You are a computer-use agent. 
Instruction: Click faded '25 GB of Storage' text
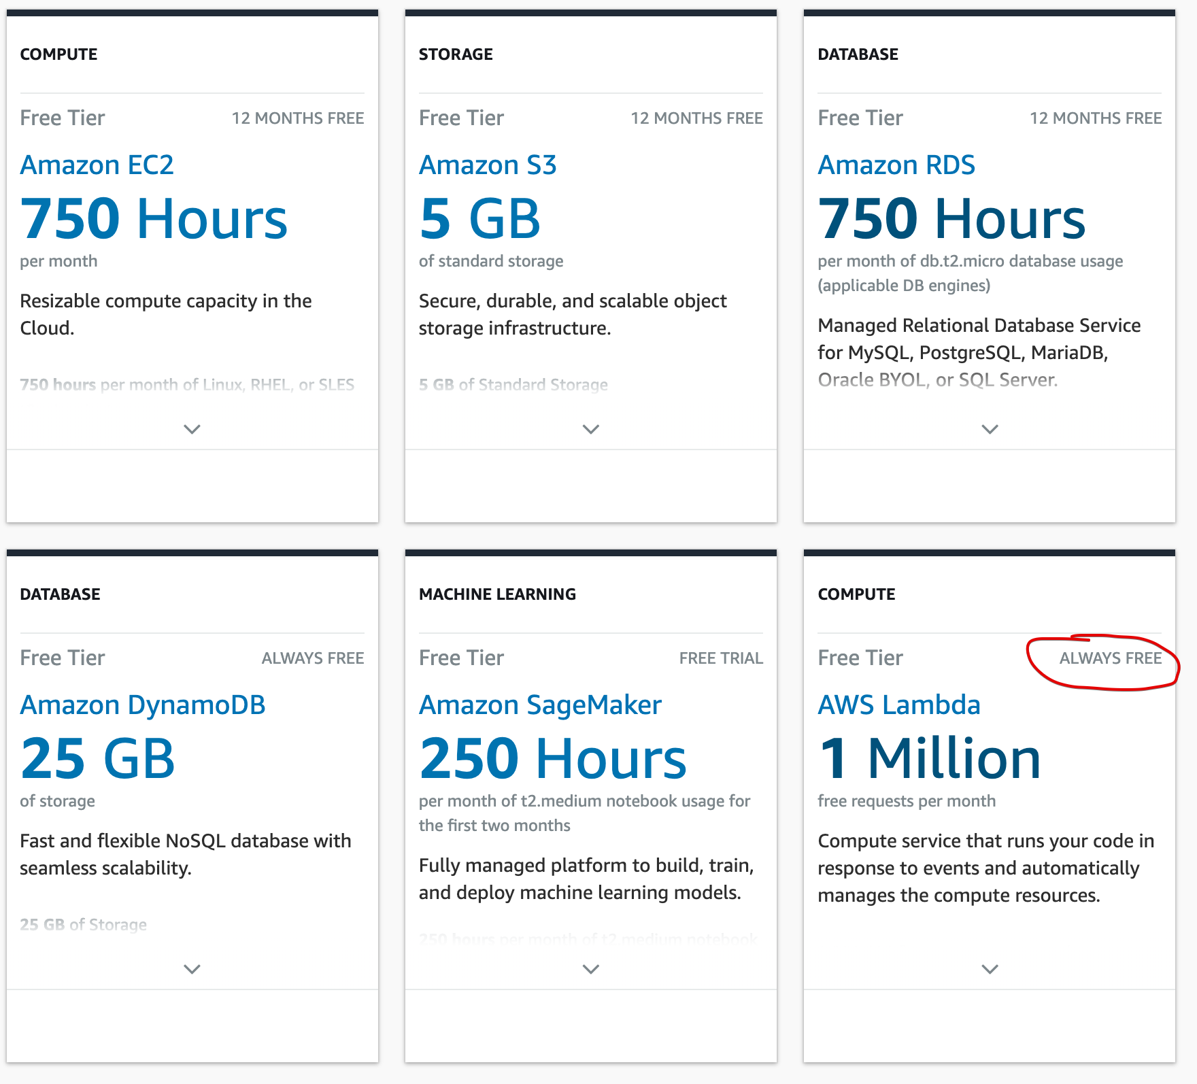pyautogui.click(x=83, y=925)
